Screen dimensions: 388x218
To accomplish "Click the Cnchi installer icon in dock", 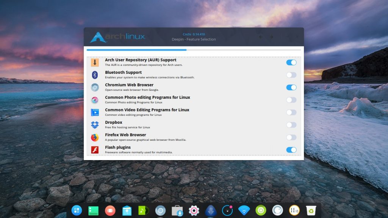I will coord(211,210).
